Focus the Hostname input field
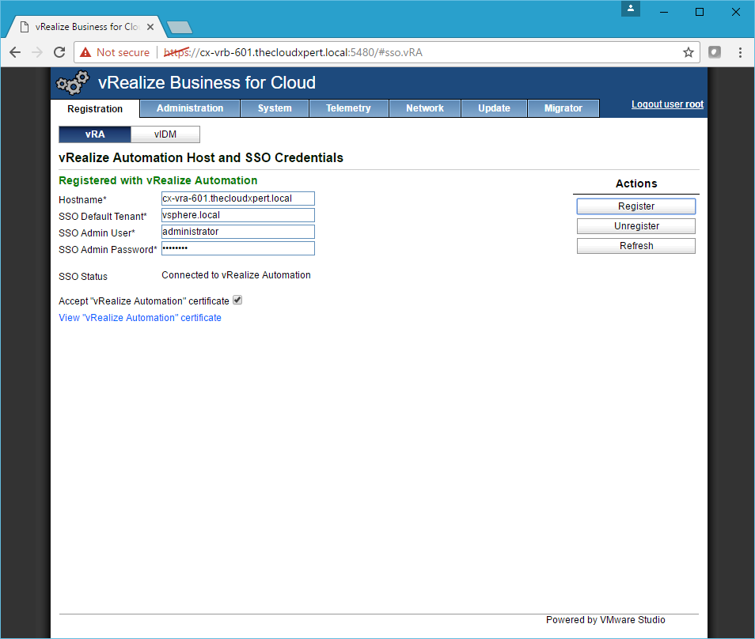 click(x=237, y=199)
